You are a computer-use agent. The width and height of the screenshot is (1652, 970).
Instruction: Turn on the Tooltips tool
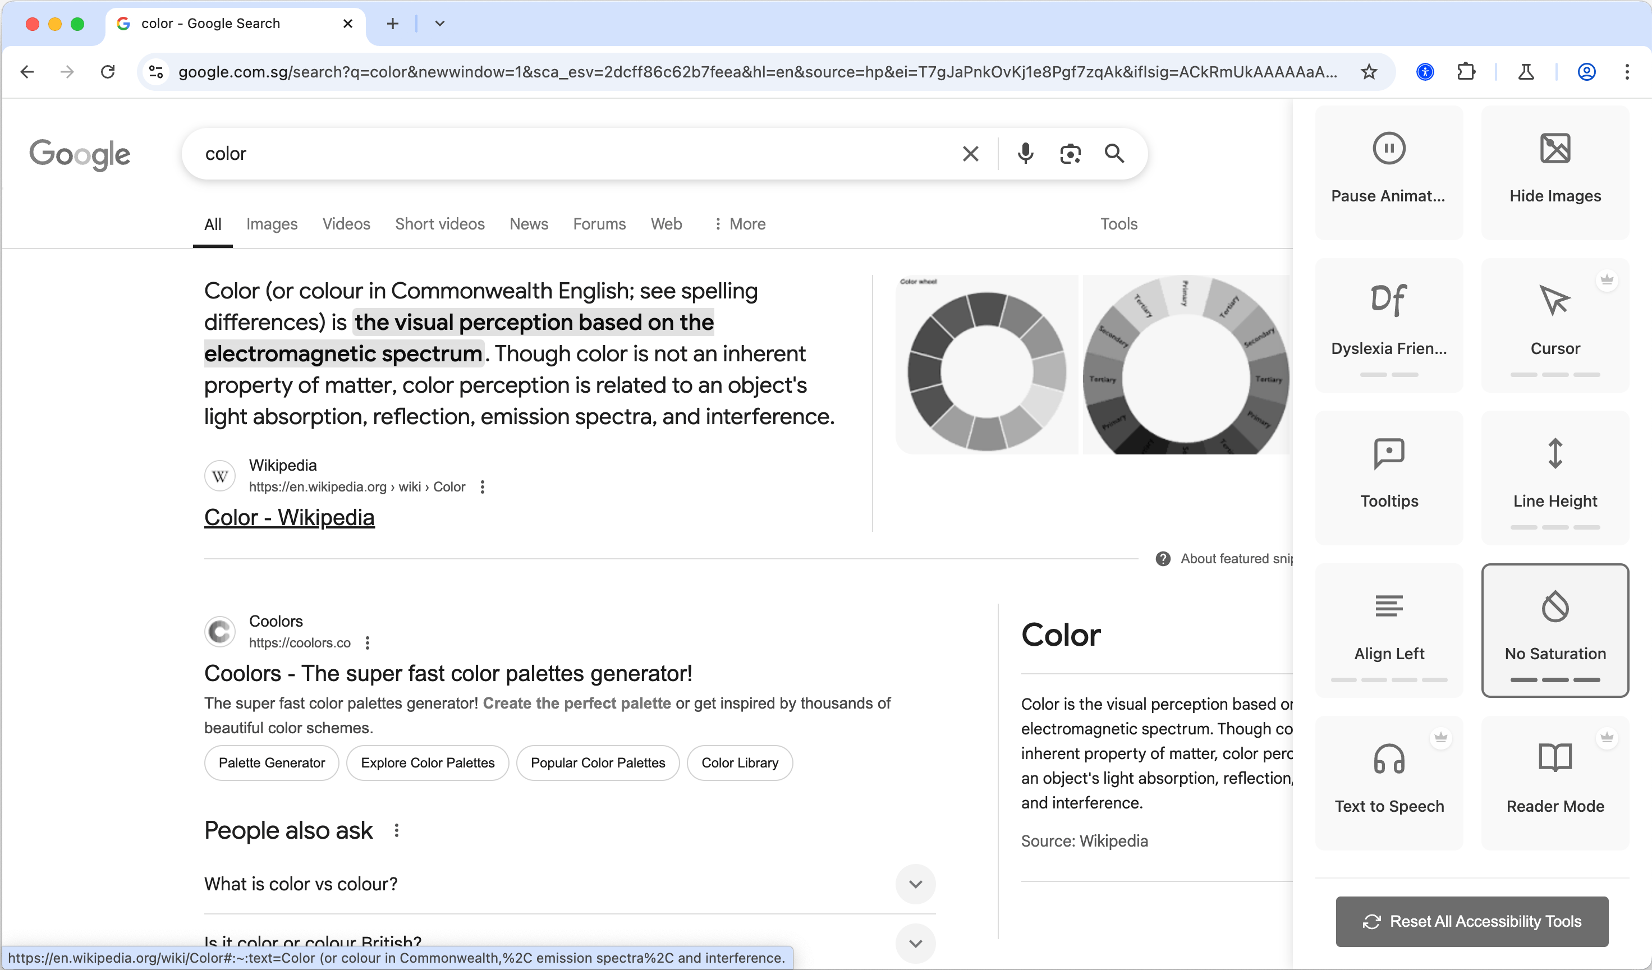pos(1388,478)
